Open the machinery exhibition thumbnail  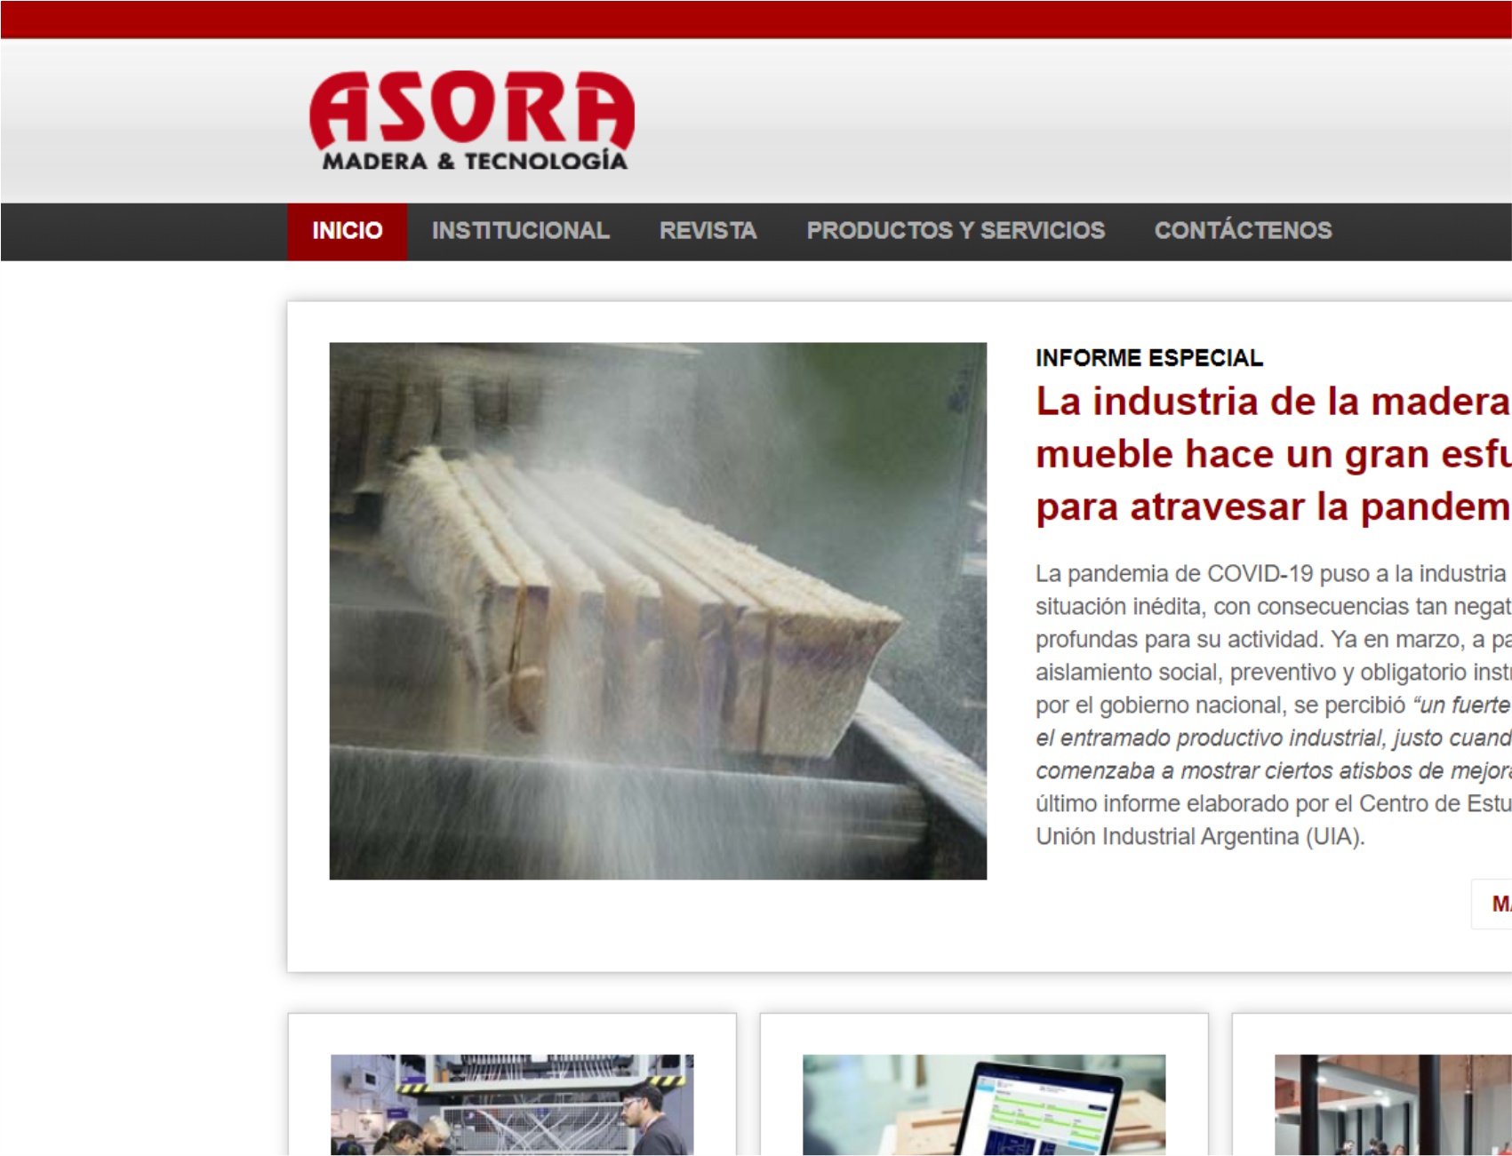point(512,1104)
